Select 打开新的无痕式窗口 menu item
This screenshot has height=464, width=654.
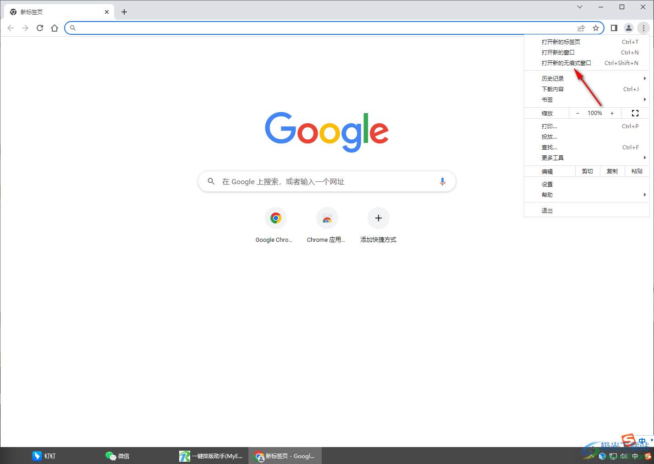[x=587, y=63]
